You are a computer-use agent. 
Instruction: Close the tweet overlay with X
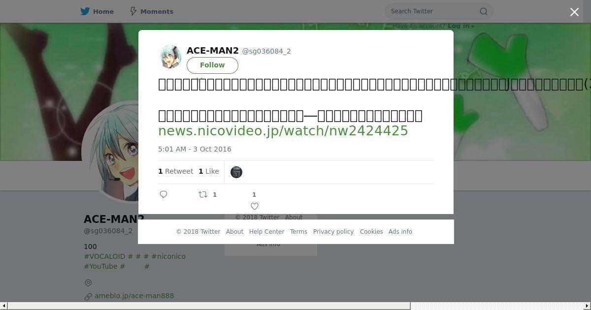pos(574,12)
